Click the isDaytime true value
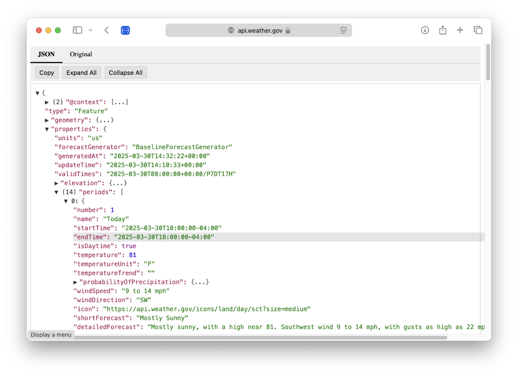 (x=129, y=246)
